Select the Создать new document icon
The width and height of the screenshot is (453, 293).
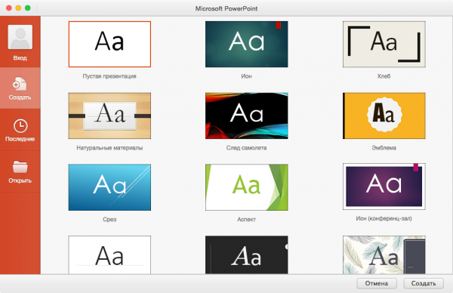tap(20, 84)
